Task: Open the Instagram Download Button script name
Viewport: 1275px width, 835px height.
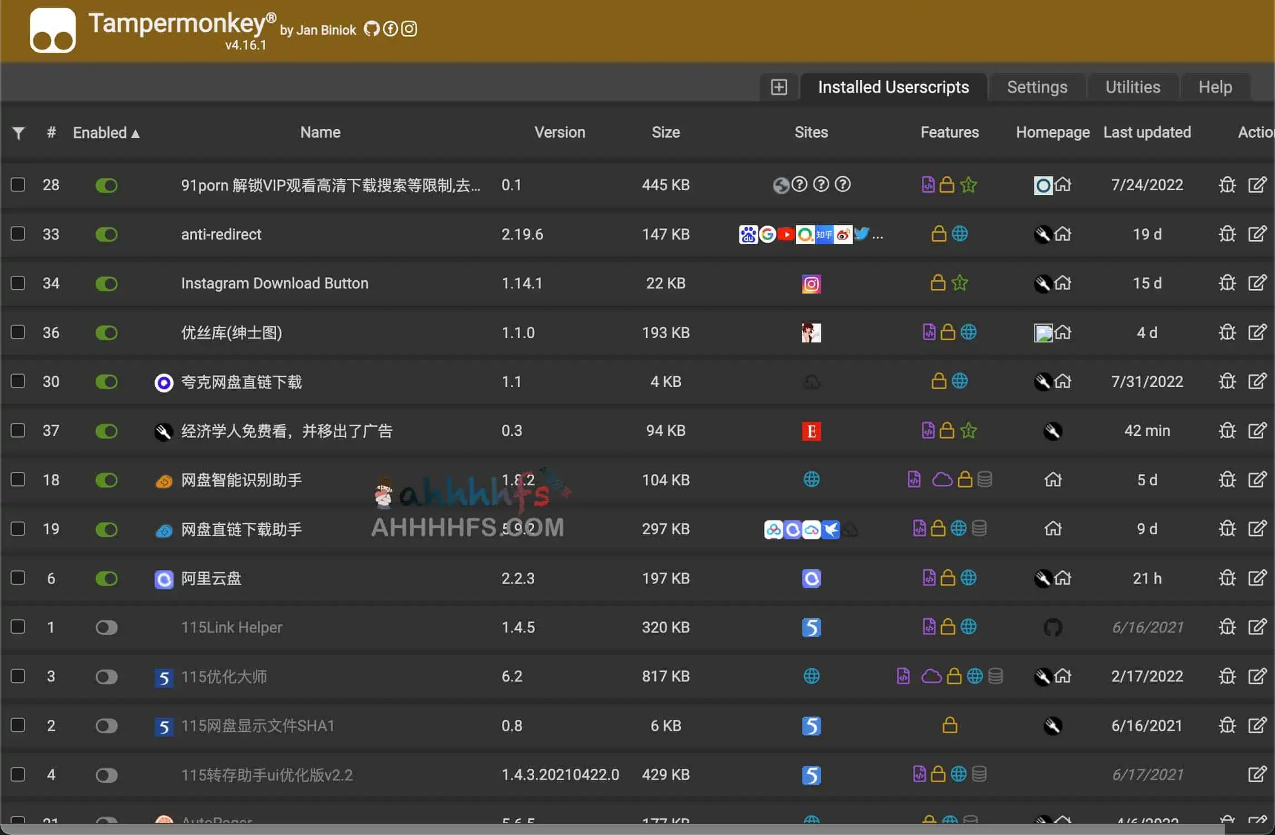Action: [x=275, y=284]
